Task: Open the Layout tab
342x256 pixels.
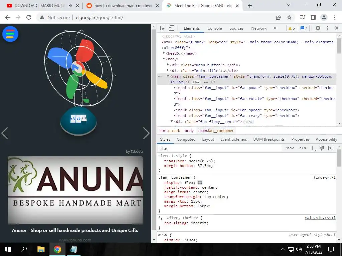Action: point(208,139)
